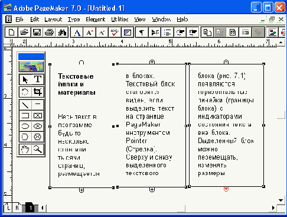Click the New document toolbar icon
This screenshot has width=287, height=217.
point(11,33)
